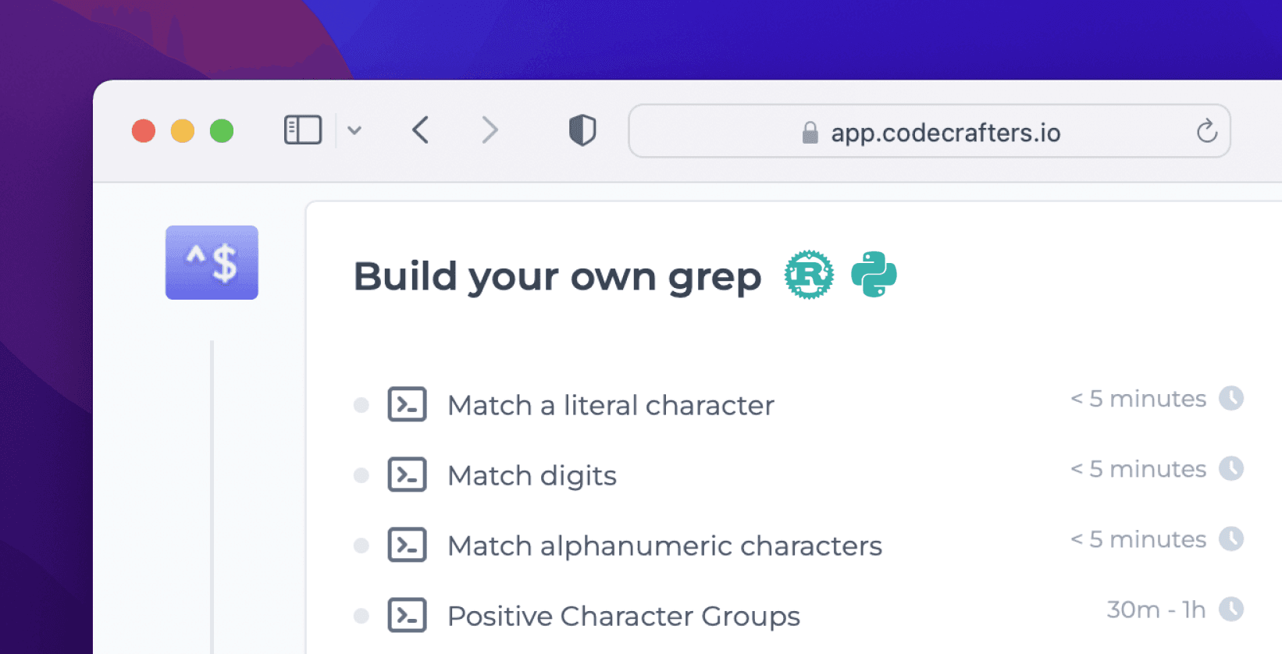1282x654 pixels.
Task: Open the chevron dropdown beside the sidebar toggle
Action: click(x=356, y=130)
